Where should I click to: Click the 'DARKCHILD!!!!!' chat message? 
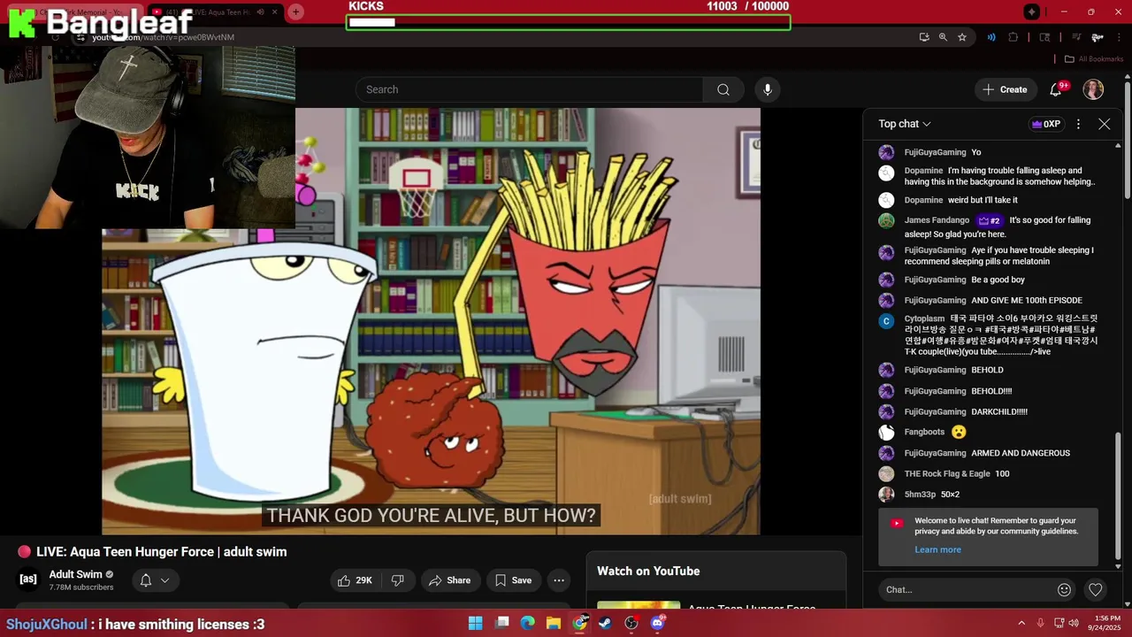click(999, 411)
